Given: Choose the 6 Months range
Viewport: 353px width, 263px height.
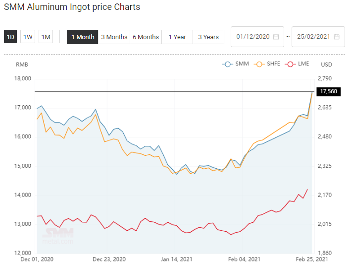Looking at the screenshot, I should pyautogui.click(x=146, y=37).
